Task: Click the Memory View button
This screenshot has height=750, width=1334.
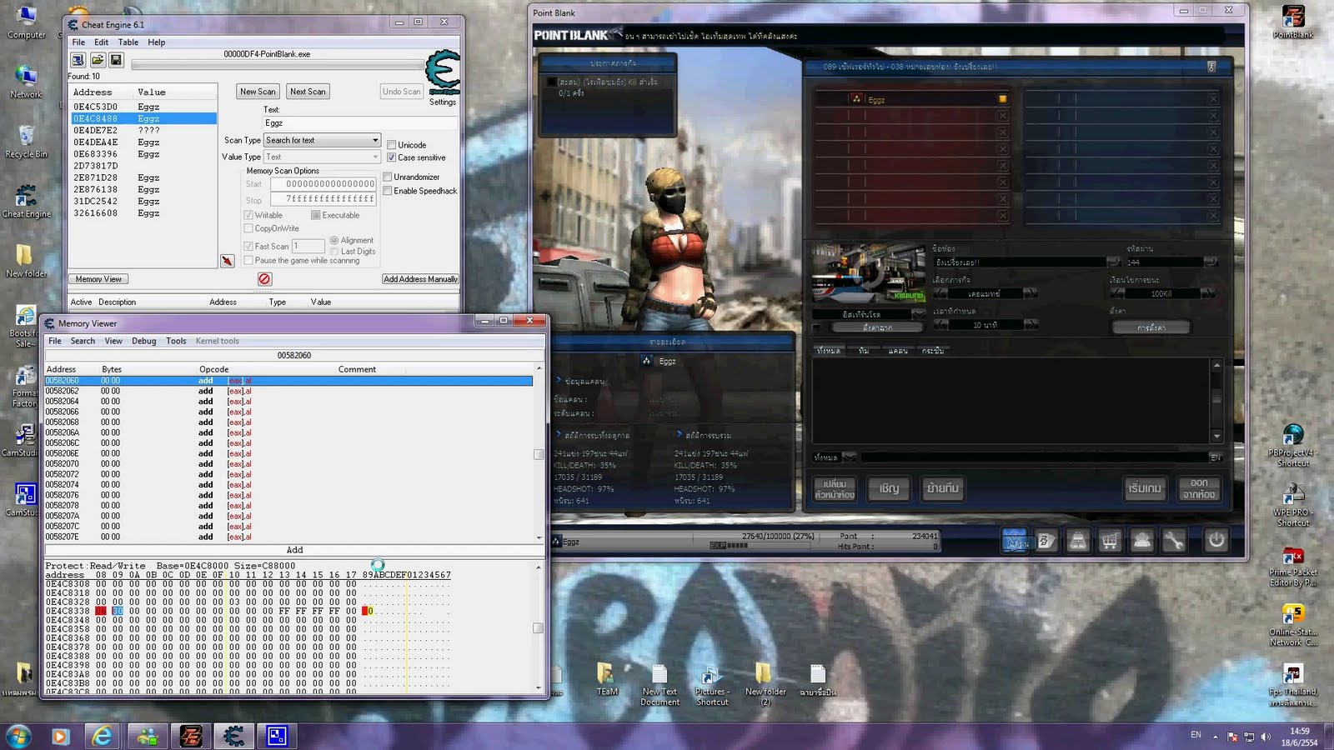Action: pyautogui.click(x=98, y=279)
